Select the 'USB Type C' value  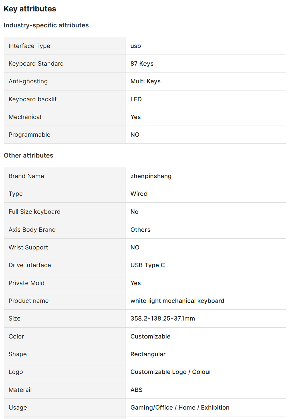point(148,265)
